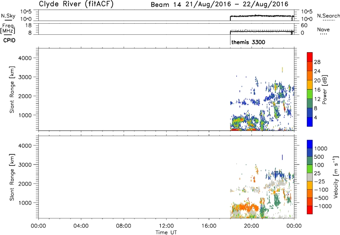Click the 'Beam 14 21/Aug/2016 – 22/Aug/2016' header
The image size is (340, 235).
click(219, 4)
